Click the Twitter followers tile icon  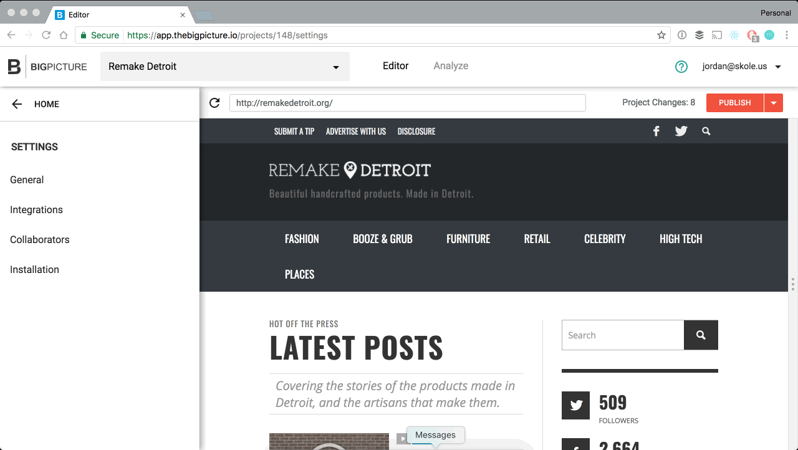pyautogui.click(x=577, y=406)
